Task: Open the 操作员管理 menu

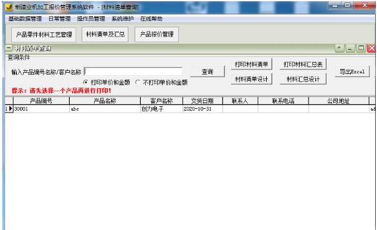Action: point(91,19)
